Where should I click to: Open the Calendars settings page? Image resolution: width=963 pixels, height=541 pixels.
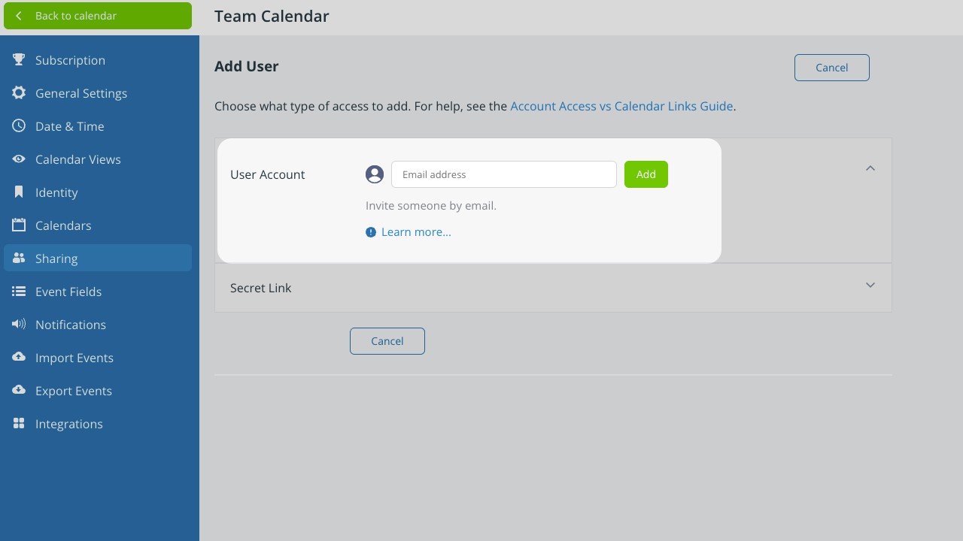pyautogui.click(x=63, y=225)
